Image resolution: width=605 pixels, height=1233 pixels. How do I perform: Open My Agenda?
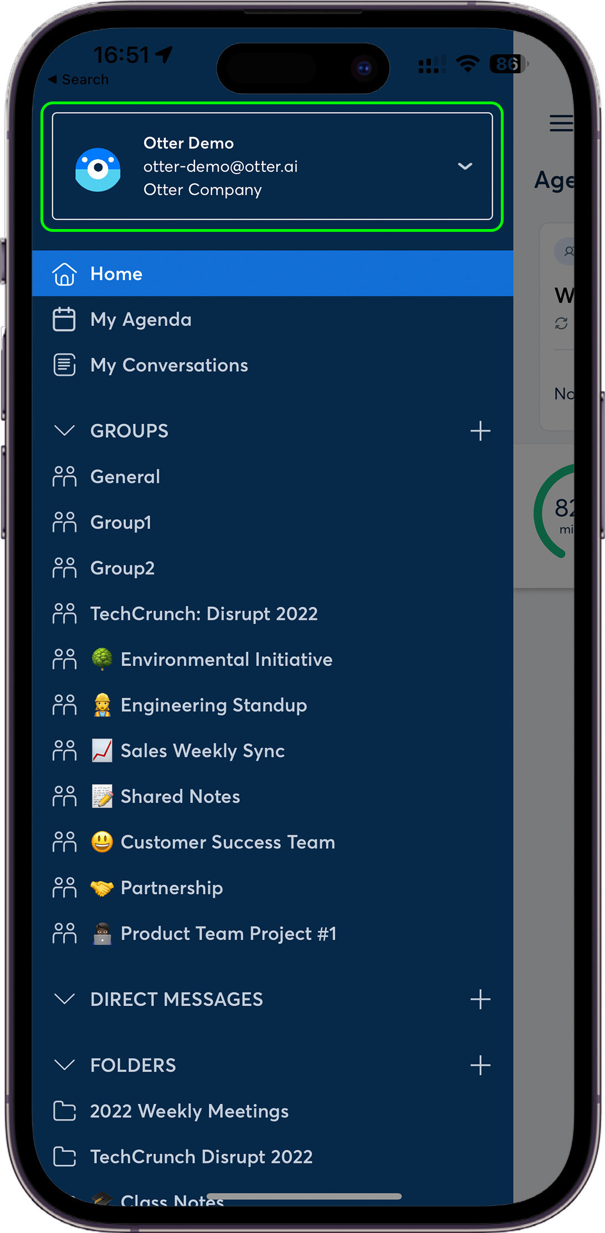pyautogui.click(x=273, y=319)
